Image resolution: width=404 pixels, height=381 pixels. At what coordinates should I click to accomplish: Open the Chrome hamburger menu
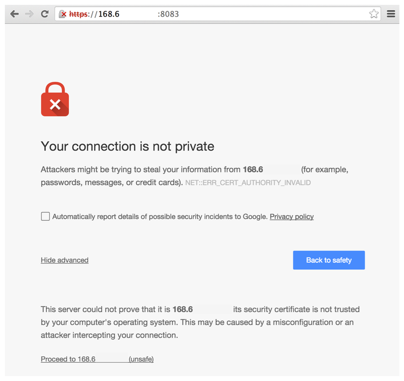point(392,14)
